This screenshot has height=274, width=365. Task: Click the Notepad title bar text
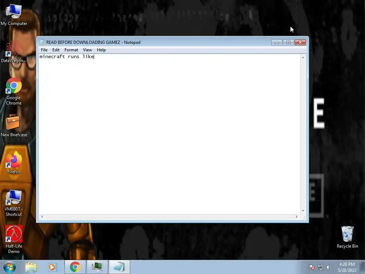tap(93, 42)
